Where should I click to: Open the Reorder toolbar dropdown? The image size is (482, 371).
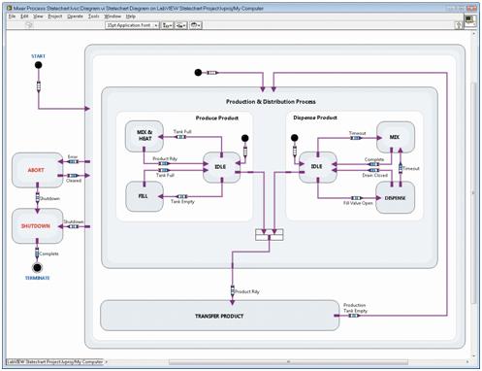click(x=195, y=25)
